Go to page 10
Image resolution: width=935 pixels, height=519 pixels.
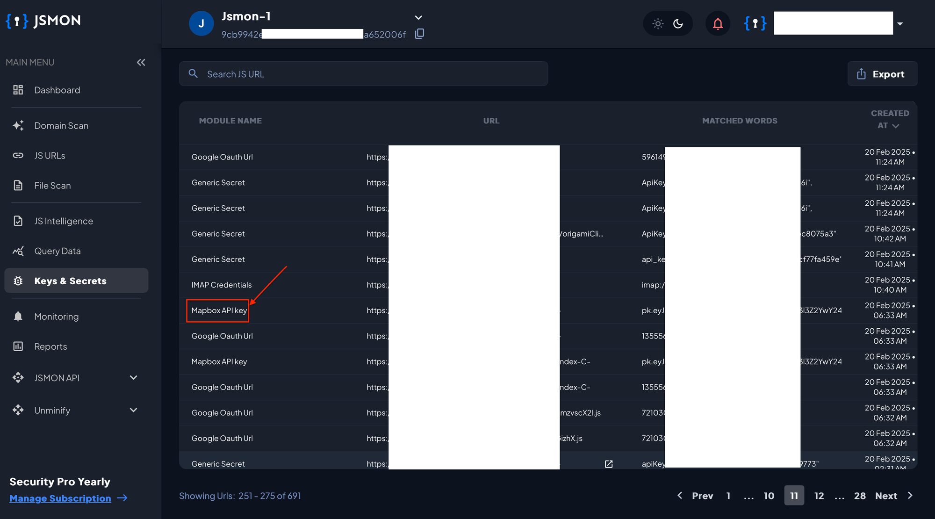pos(769,496)
